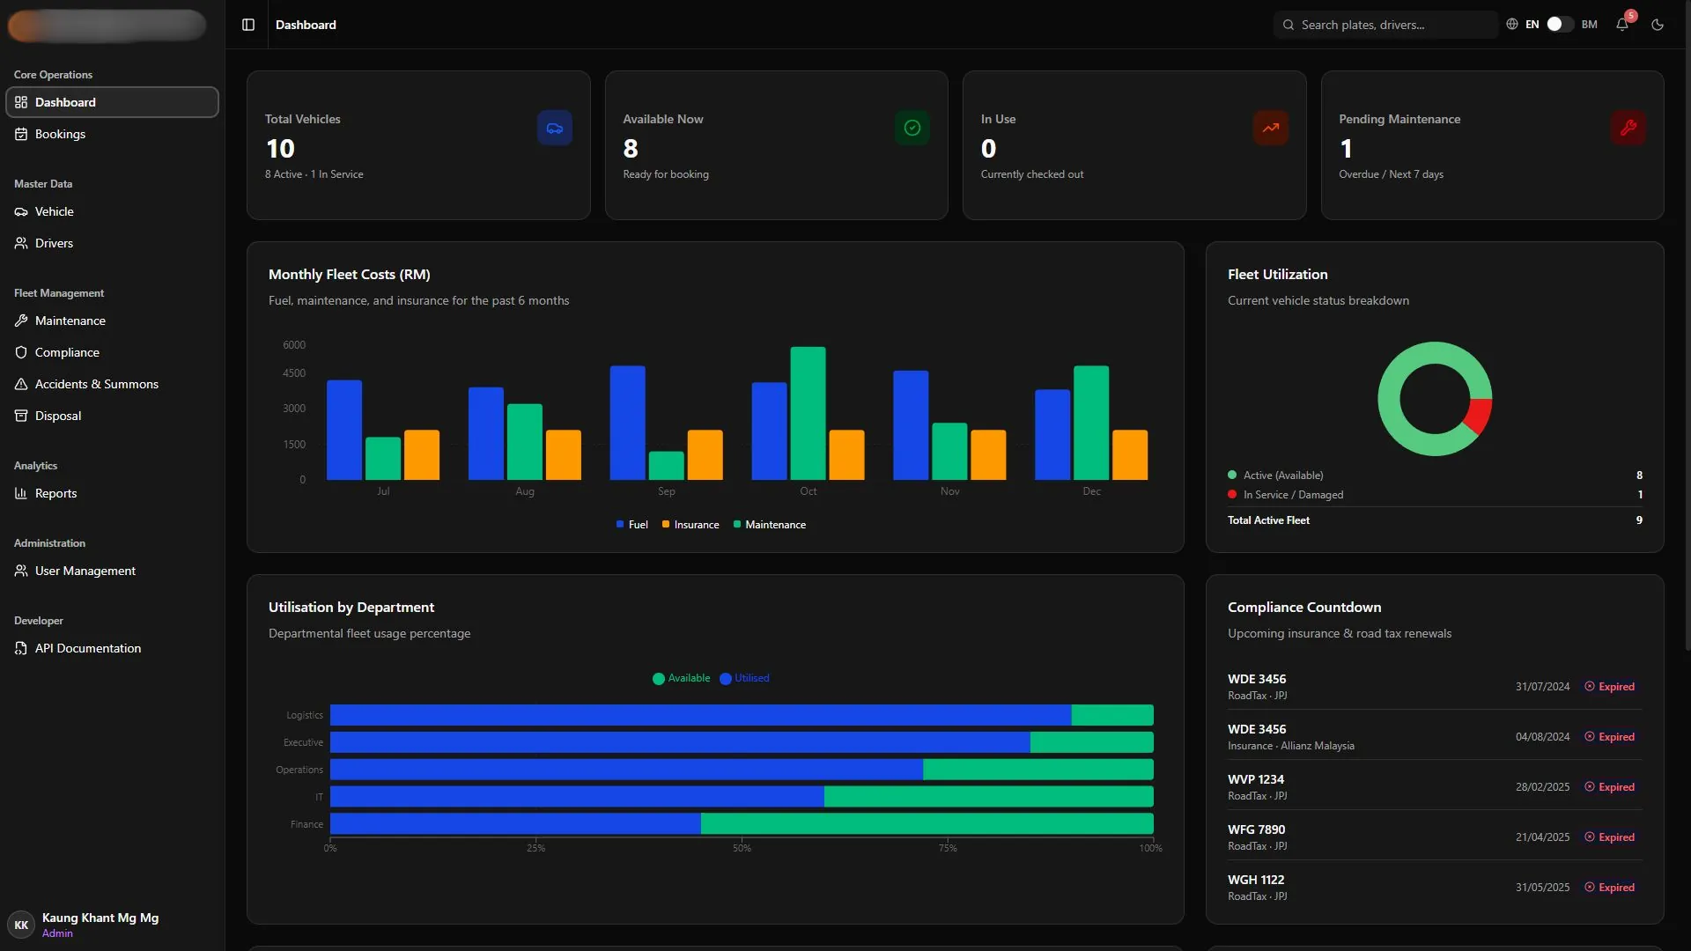This screenshot has height=951, width=1691.
Task: Open Reports under Analytics
Action: pyautogui.click(x=112, y=493)
